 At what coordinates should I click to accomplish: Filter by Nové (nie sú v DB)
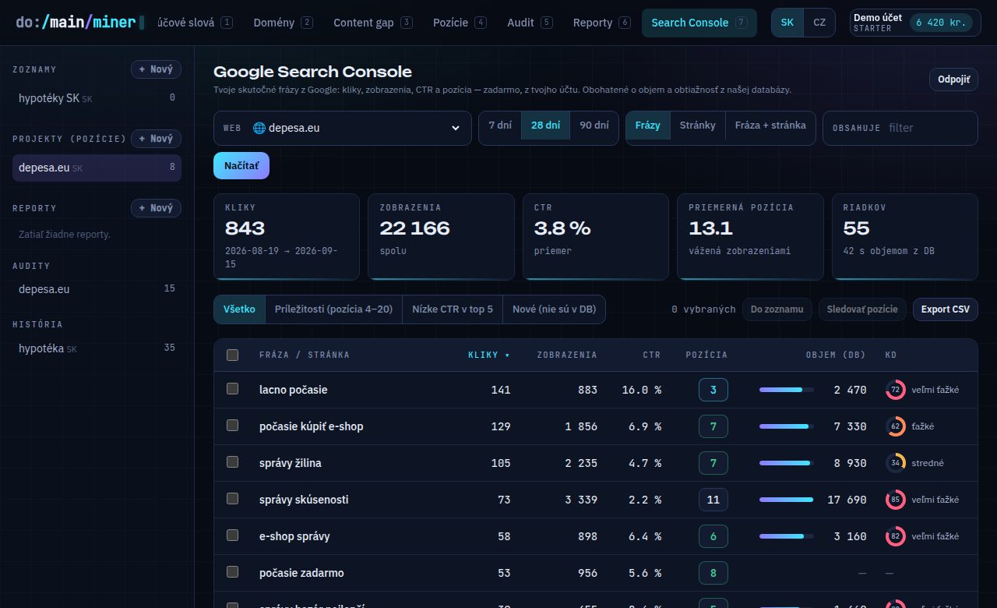pos(554,309)
